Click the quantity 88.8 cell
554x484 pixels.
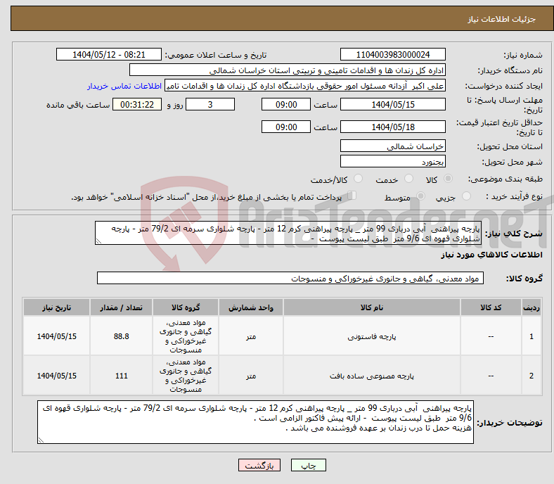pos(121,336)
